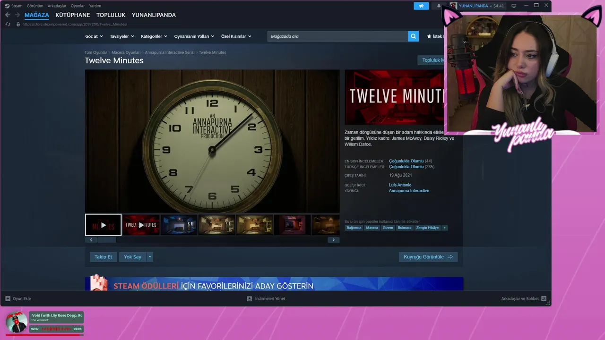The height and width of the screenshot is (340, 605).
Task: Switch to the MAĞAZA tab
Action: (37, 15)
